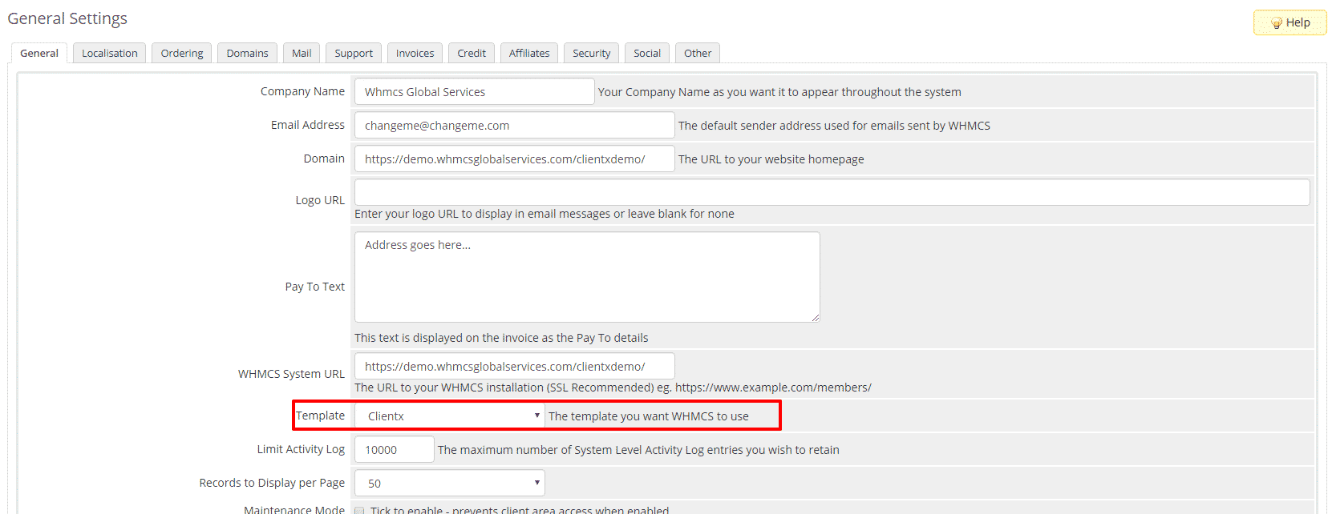Click the Limit Activity Log field
This screenshot has width=1332, height=514.
394,450
